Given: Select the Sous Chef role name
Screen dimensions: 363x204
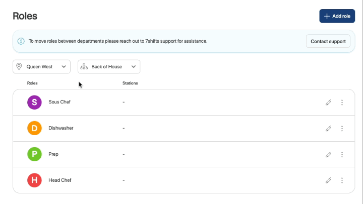Looking at the screenshot, I should (x=59, y=102).
